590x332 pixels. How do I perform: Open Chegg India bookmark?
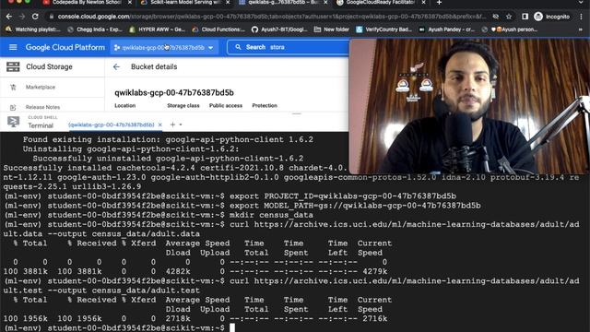point(95,30)
